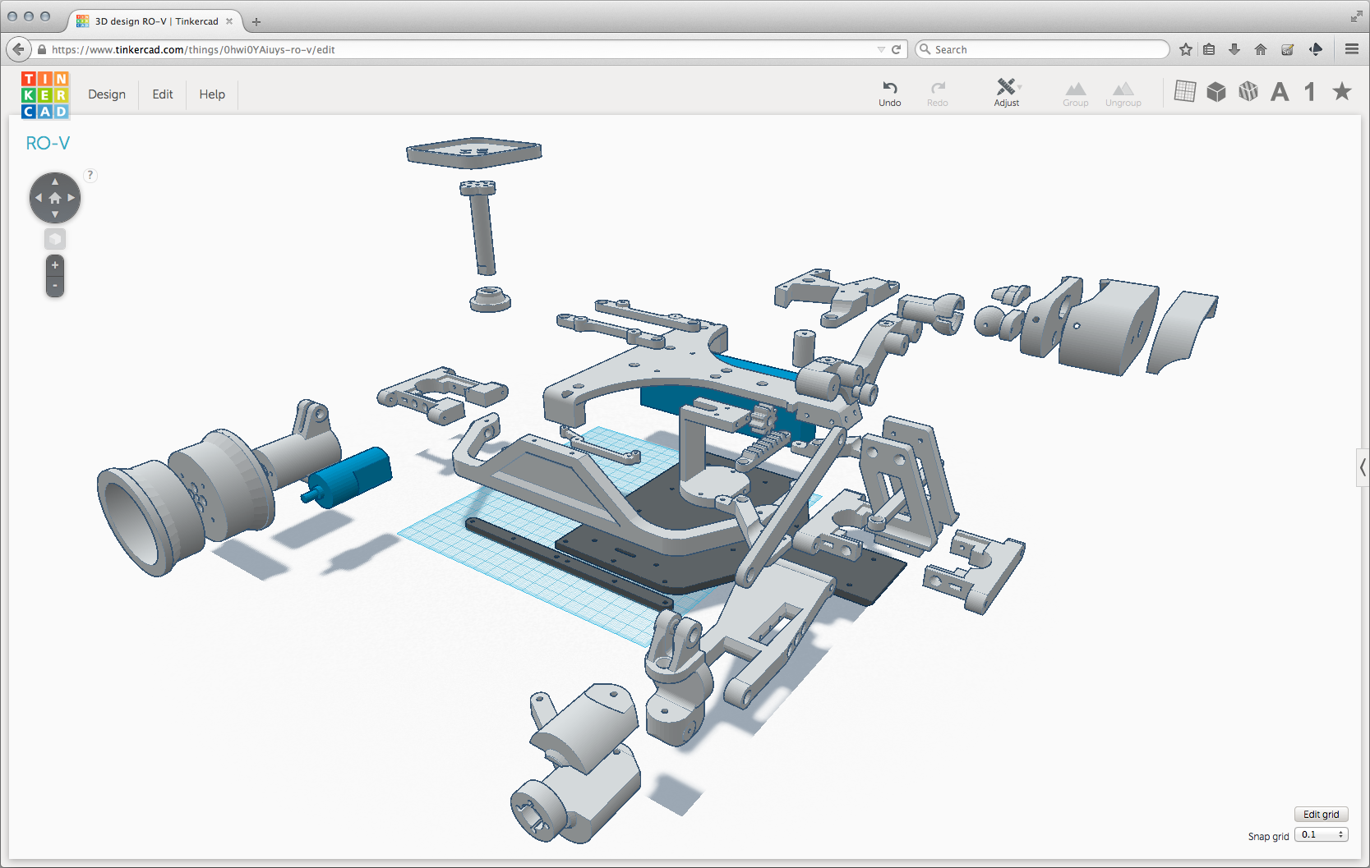Click the letter A text shapes icon
Screen dimensions: 1370x868
tap(1280, 91)
